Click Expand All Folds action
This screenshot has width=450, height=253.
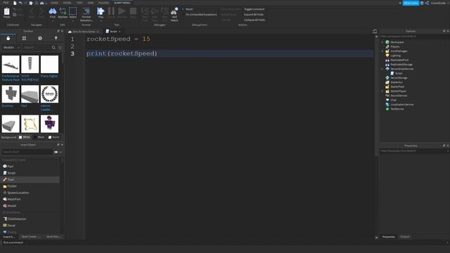point(254,14)
